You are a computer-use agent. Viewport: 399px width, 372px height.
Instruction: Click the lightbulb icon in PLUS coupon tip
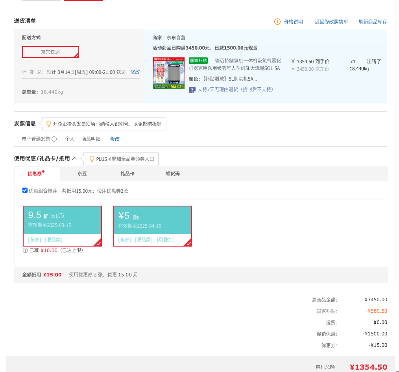pyautogui.click(x=92, y=159)
